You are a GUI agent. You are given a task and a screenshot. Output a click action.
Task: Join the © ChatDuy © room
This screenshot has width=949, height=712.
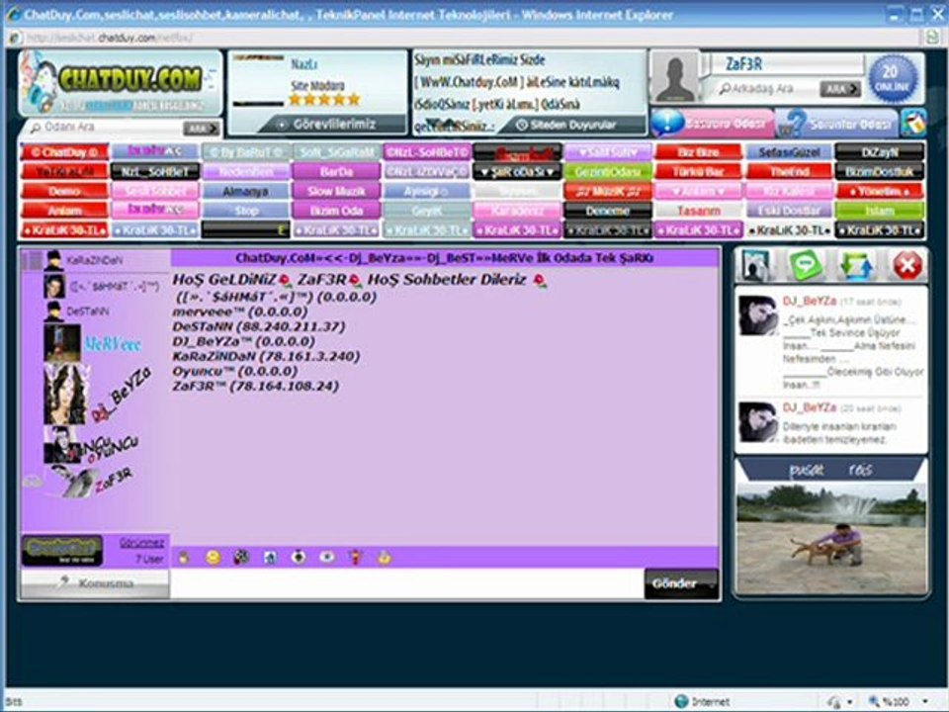click(65, 152)
